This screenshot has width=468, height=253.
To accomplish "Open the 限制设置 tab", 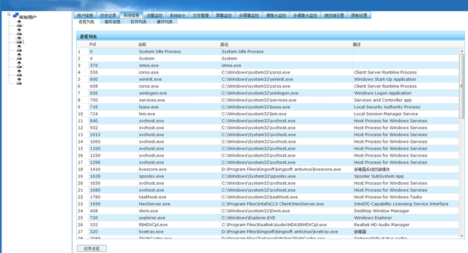I will (x=359, y=15).
